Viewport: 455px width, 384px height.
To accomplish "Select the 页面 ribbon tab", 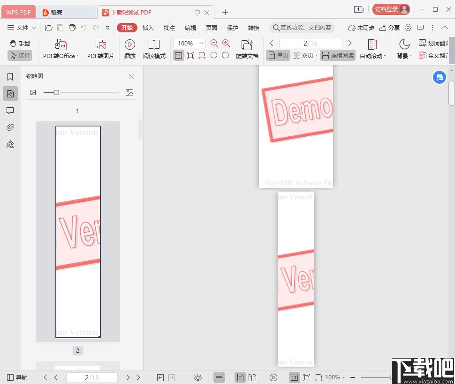I will click(x=212, y=28).
